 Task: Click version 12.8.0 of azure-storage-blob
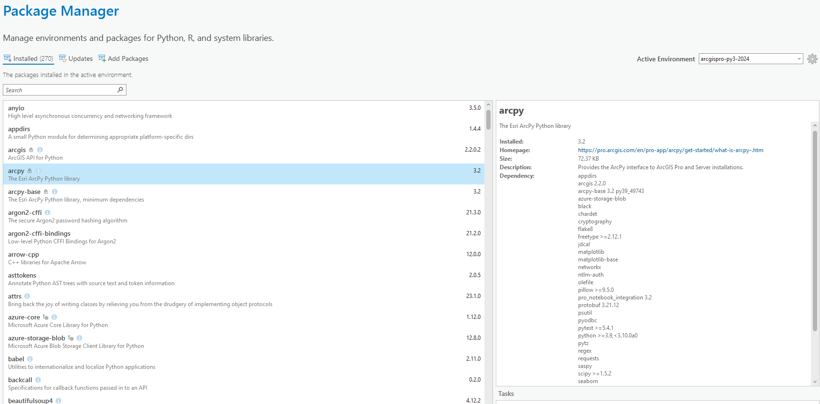tap(473, 338)
